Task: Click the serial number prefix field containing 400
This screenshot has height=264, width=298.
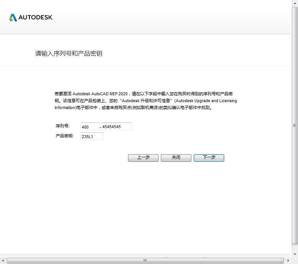Action: pos(90,126)
